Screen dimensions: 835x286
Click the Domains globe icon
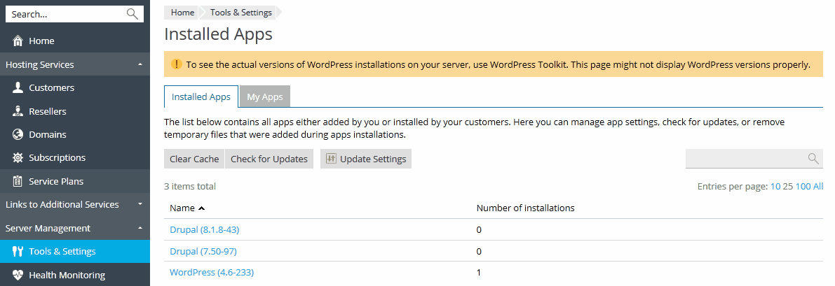pos(18,134)
